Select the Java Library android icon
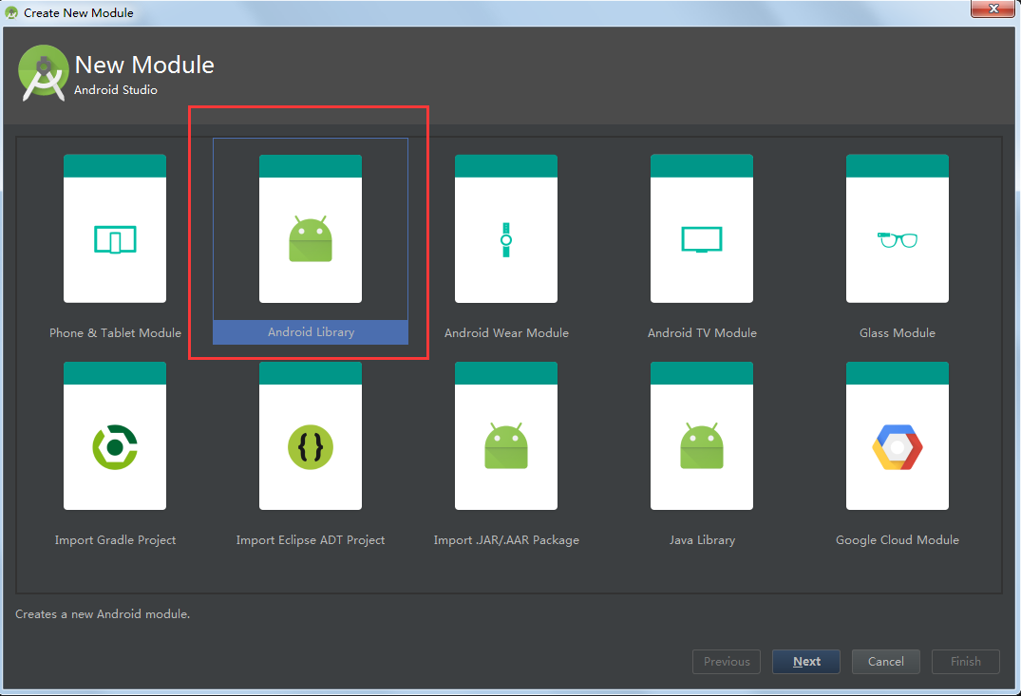1021x696 pixels. pos(701,446)
